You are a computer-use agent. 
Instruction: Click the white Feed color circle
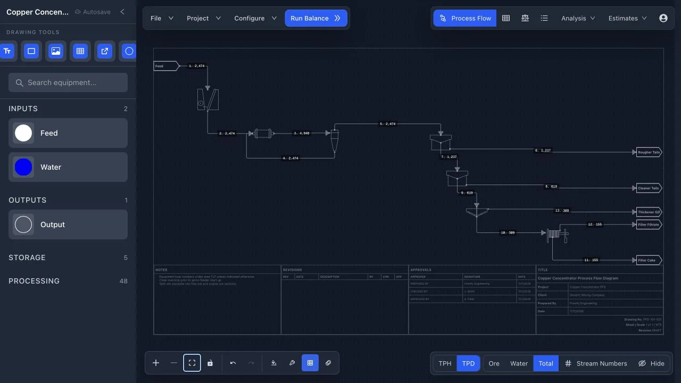(23, 133)
